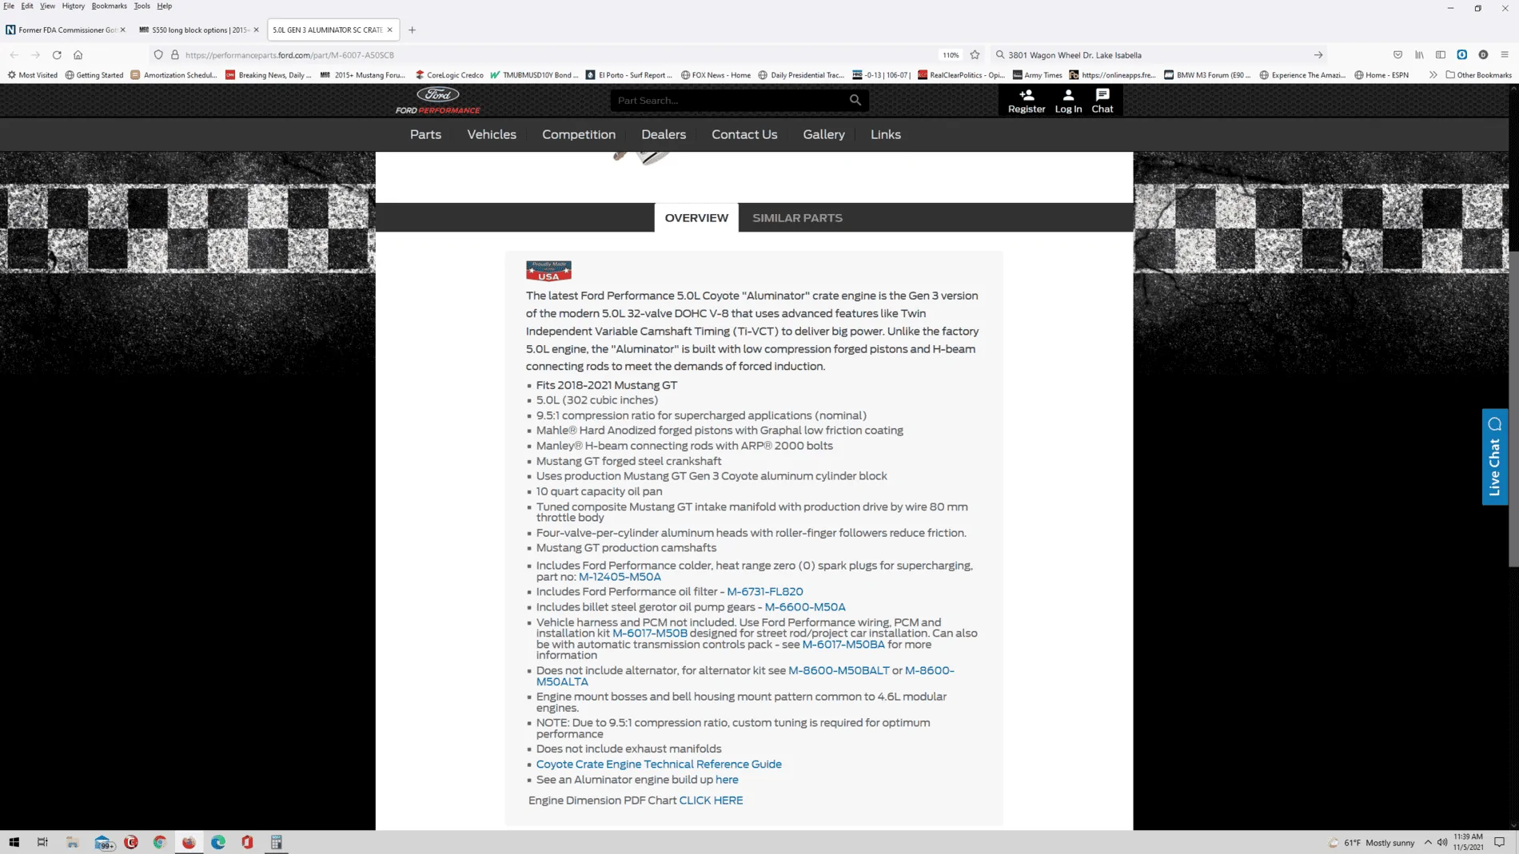Select the OVERVIEW tab
Image resolution: width=1519 pixels, height=854 pixels.
(696, 217)
